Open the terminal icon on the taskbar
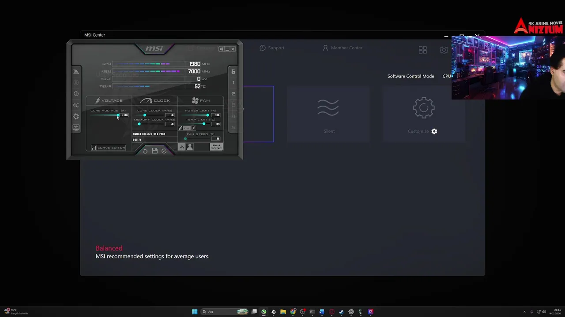Image resolution: width=565 pixels, height=317 pixels. click(312, 312)
